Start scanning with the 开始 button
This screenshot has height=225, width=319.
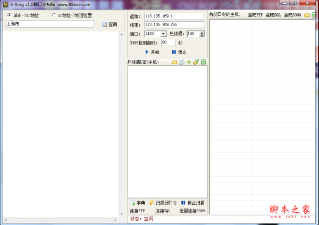(153, 52)
